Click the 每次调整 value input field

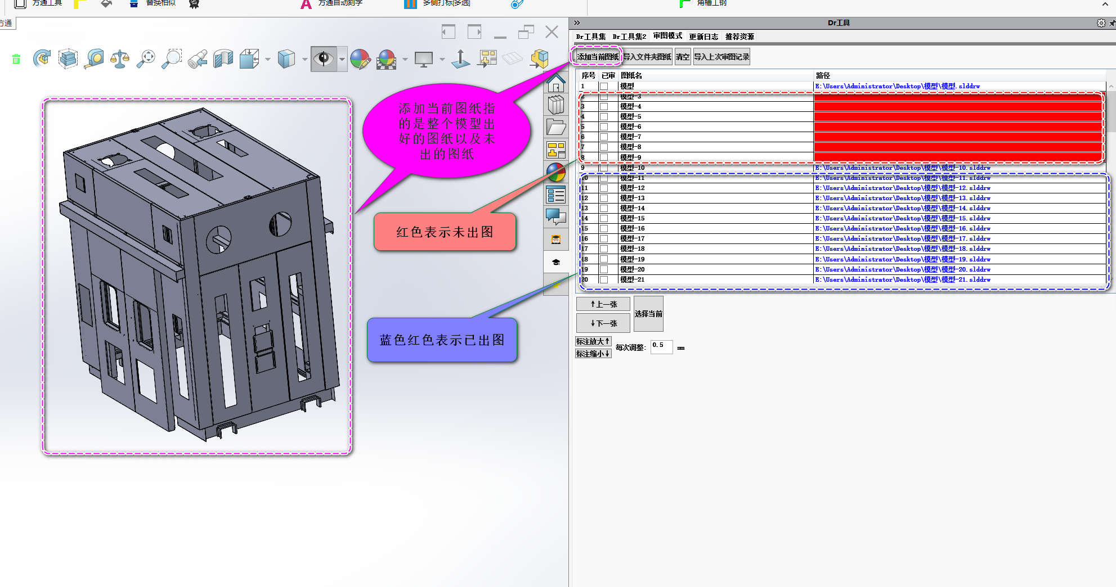tap(661, 346)
